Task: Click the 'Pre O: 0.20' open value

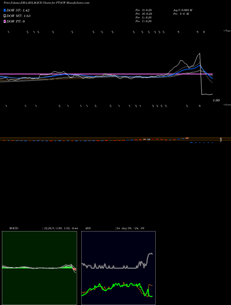Action: click(x=144, y=10)
